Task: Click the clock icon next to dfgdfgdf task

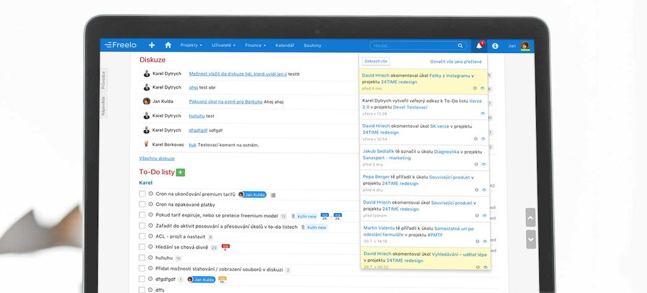Action: point(151,279)
